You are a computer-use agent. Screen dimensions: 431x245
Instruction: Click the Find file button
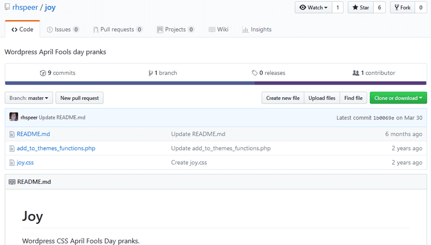(x=353, y=98)
